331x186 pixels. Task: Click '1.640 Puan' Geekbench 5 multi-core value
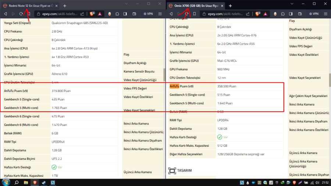tap(225, 103)
